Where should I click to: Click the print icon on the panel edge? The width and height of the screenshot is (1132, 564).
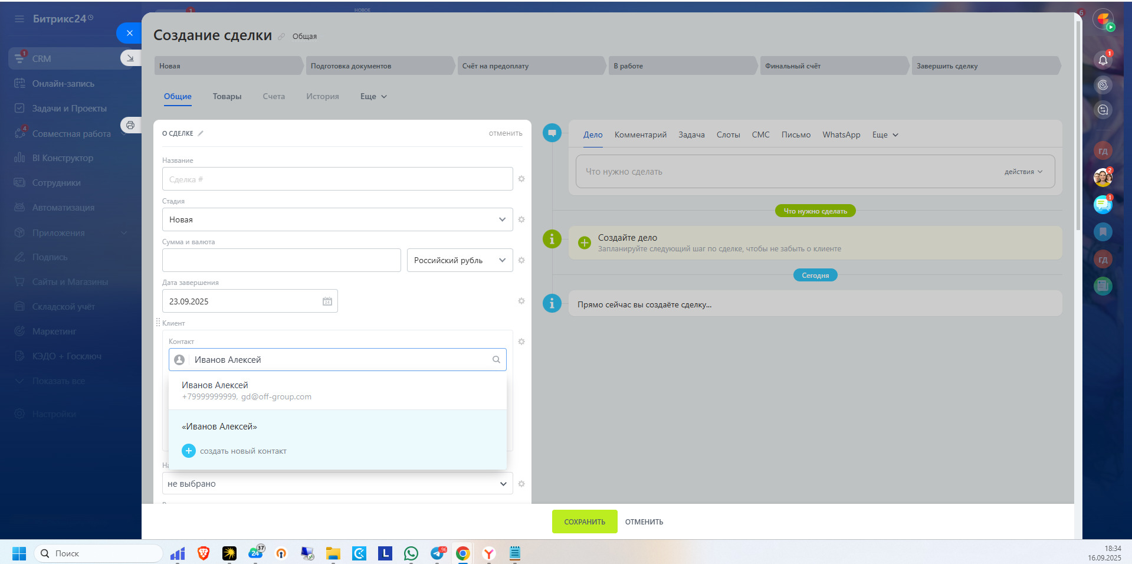(x=130, y=125)
